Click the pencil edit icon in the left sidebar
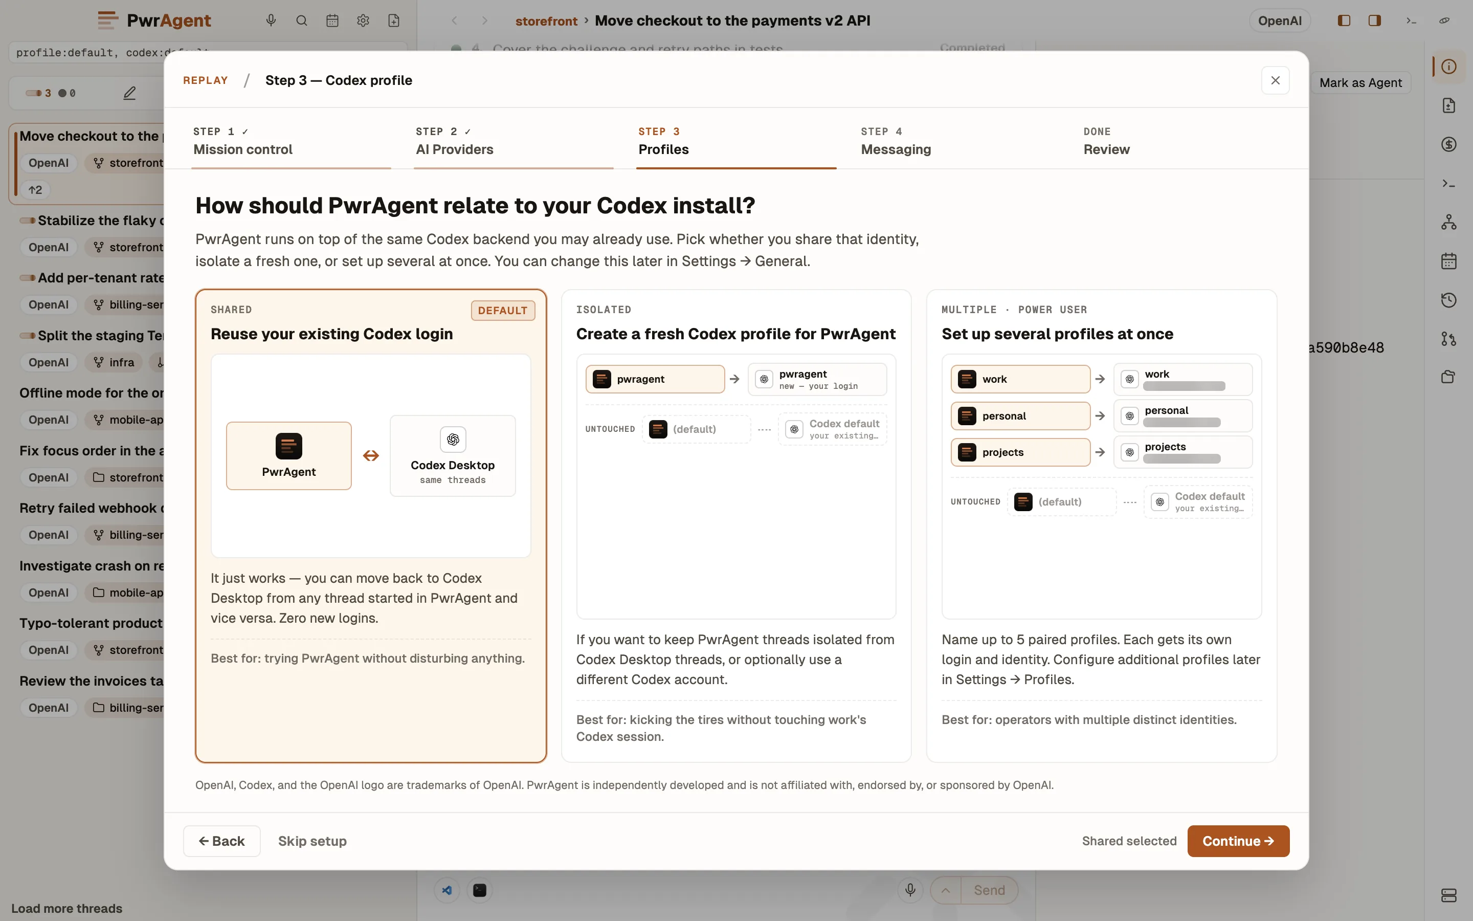This screenshot has height=921, width=1473. point(129,93)
